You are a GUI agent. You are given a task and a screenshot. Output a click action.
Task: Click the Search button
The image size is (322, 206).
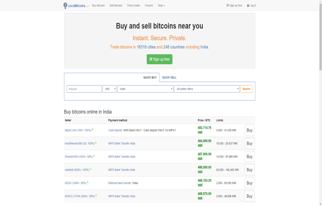246,89
